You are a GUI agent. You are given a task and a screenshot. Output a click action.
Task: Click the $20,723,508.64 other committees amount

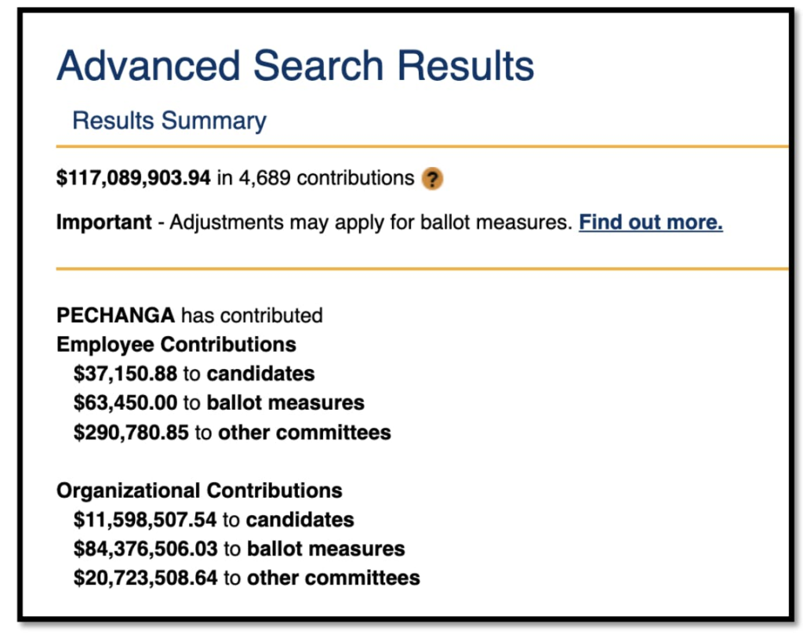click(x=145, y=578)
